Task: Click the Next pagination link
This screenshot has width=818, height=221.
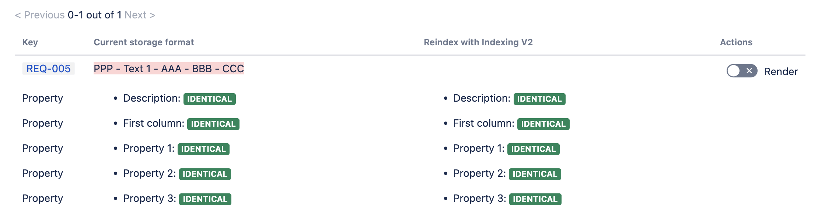Action: tap(140, 15)
